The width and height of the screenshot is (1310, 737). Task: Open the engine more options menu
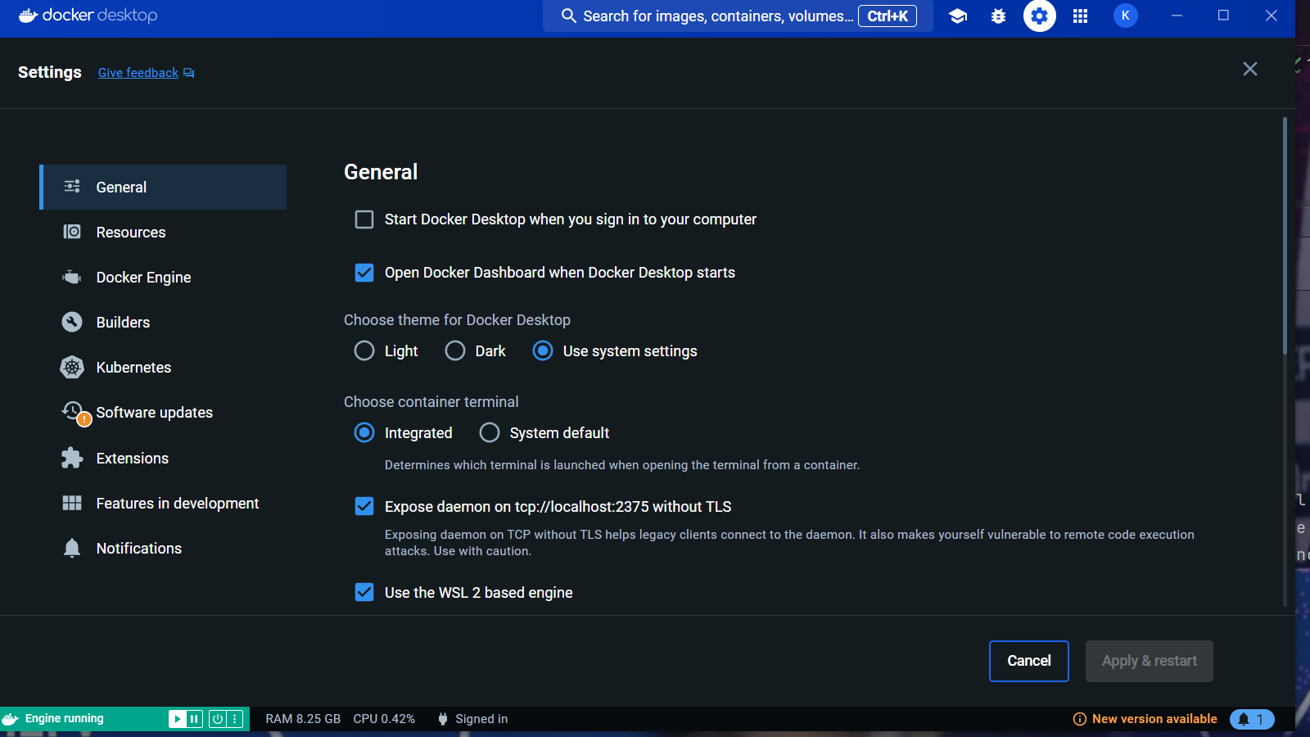pyautogui.click(x=236, y=719)
